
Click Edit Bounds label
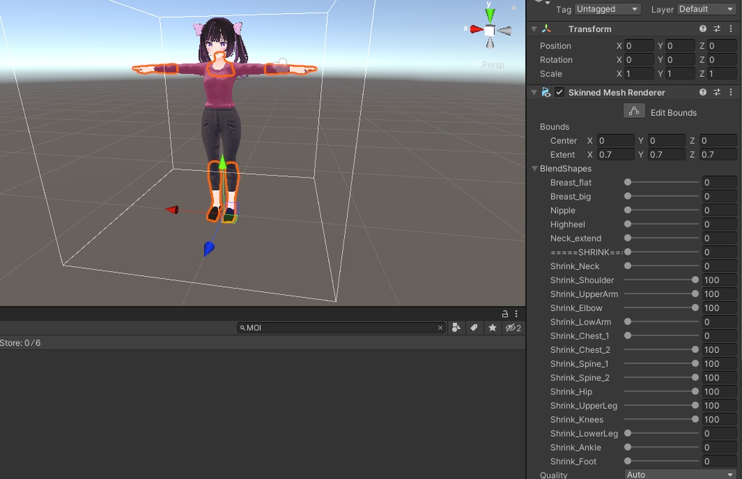coord(673,112)
